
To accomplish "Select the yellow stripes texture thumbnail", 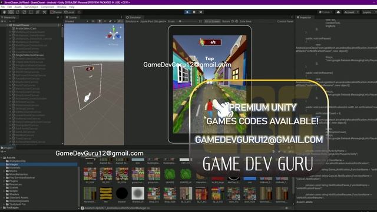I will (106, 194).
